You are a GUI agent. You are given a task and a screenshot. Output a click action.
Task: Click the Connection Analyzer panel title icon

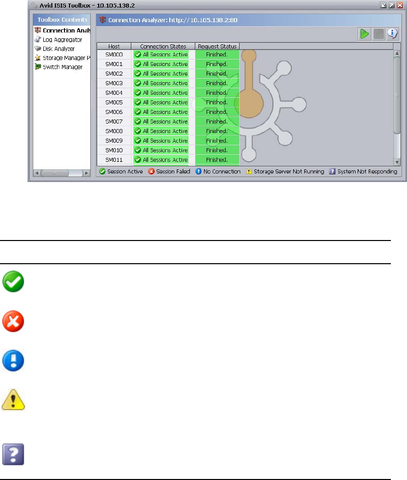[x=102, y=20]
